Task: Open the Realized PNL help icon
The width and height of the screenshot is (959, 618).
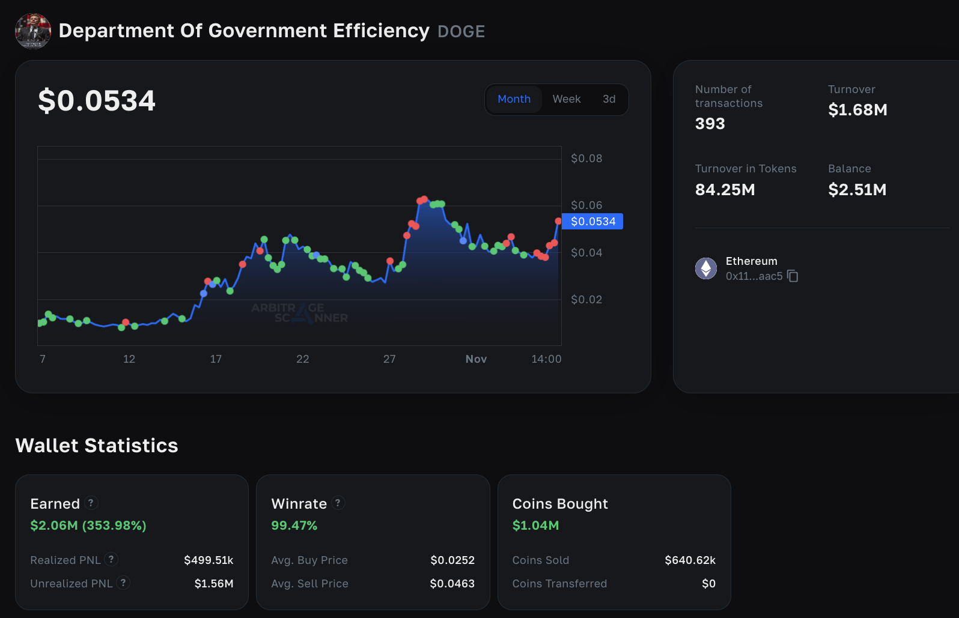Action: [111, 559]
